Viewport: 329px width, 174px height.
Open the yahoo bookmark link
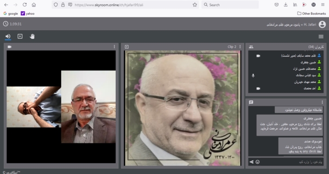tap(28, 13)
